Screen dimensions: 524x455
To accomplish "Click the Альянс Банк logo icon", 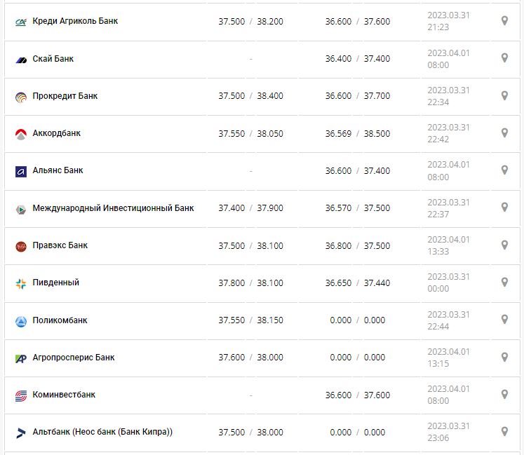I will 20,171.
